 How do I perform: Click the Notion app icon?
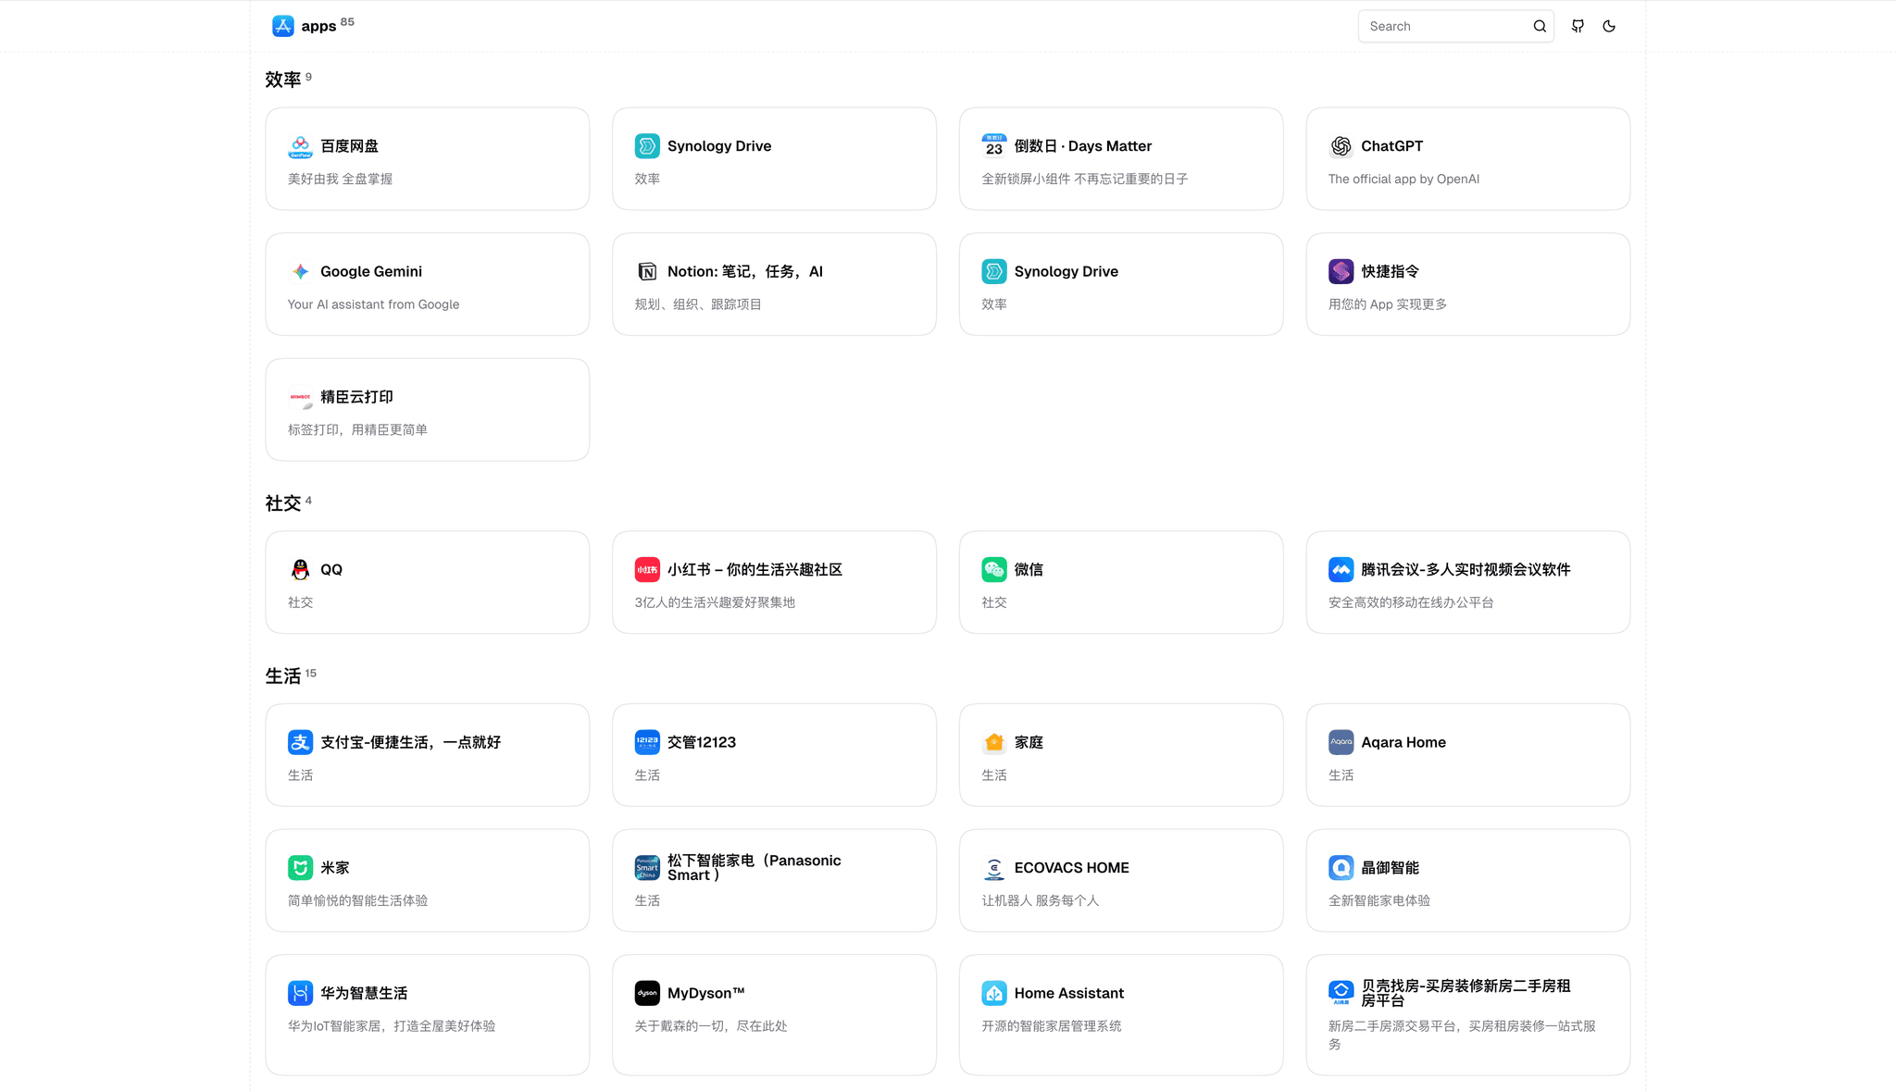(647, 271)
